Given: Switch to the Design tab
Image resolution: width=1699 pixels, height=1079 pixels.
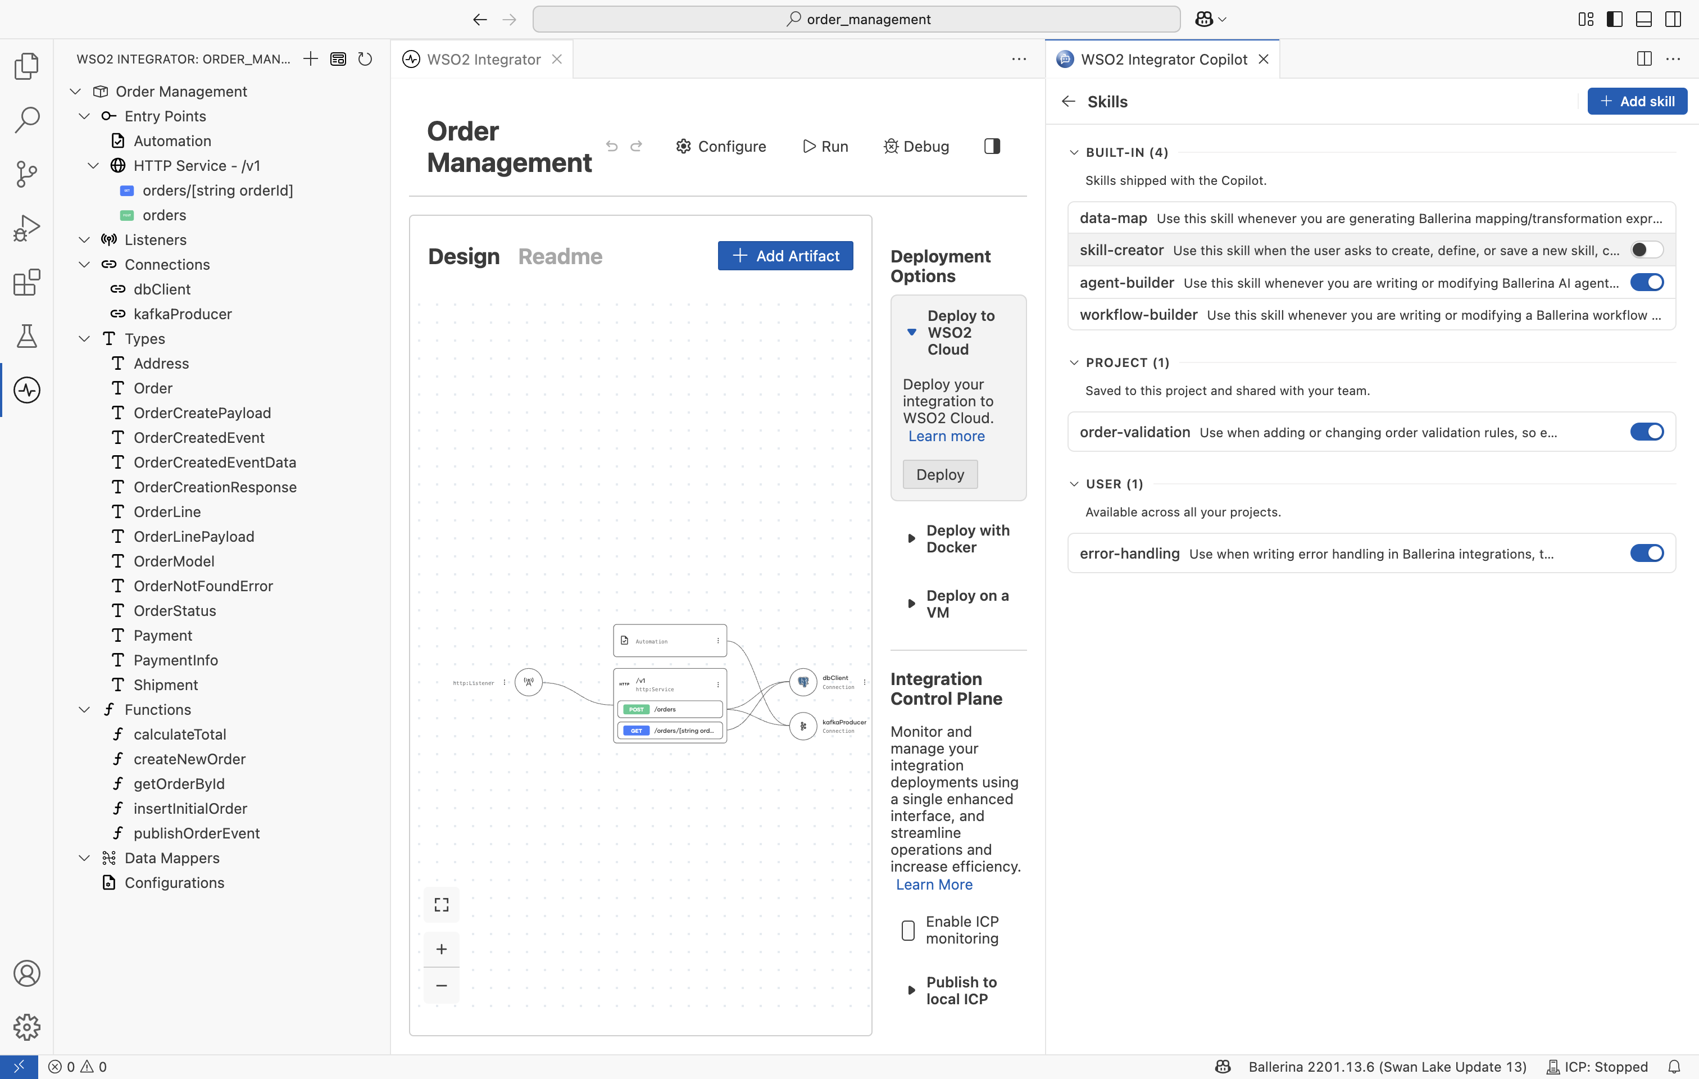Looking at the screenshot, I should click(464, 256).
